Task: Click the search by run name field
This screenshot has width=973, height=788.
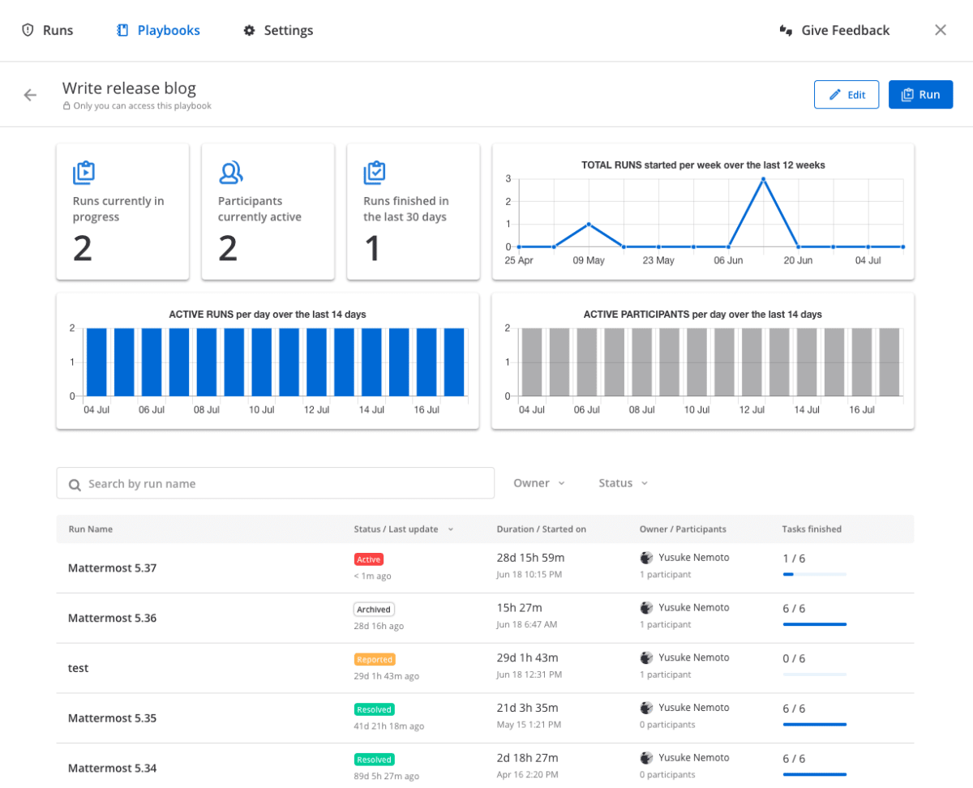Action: [276, 483]
